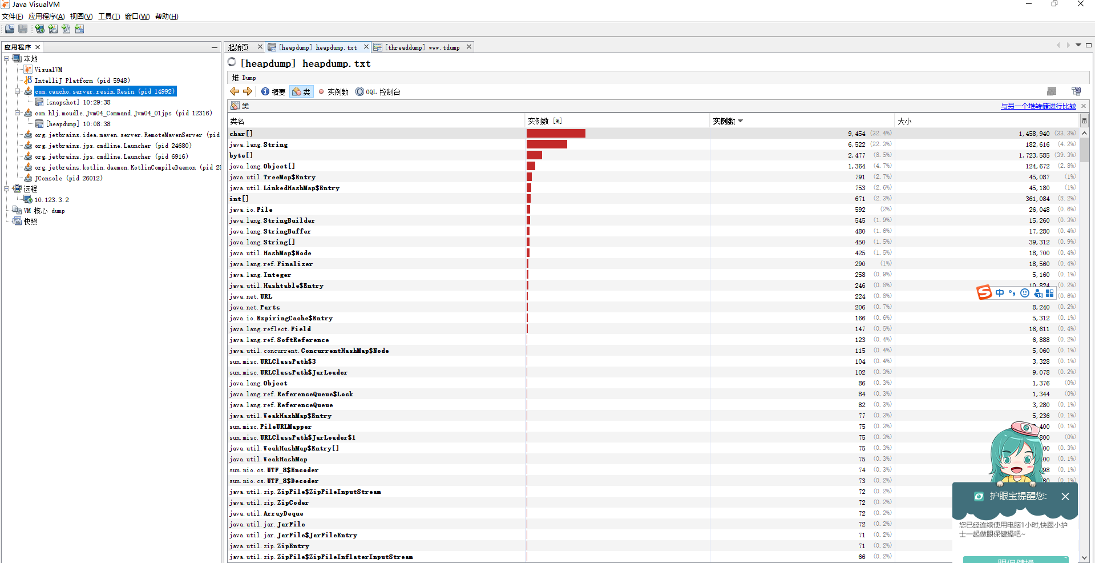This screenshot has width=1095, height=563.
Task: Click the heap dump tree export icon
Action: coord(1076,91)
